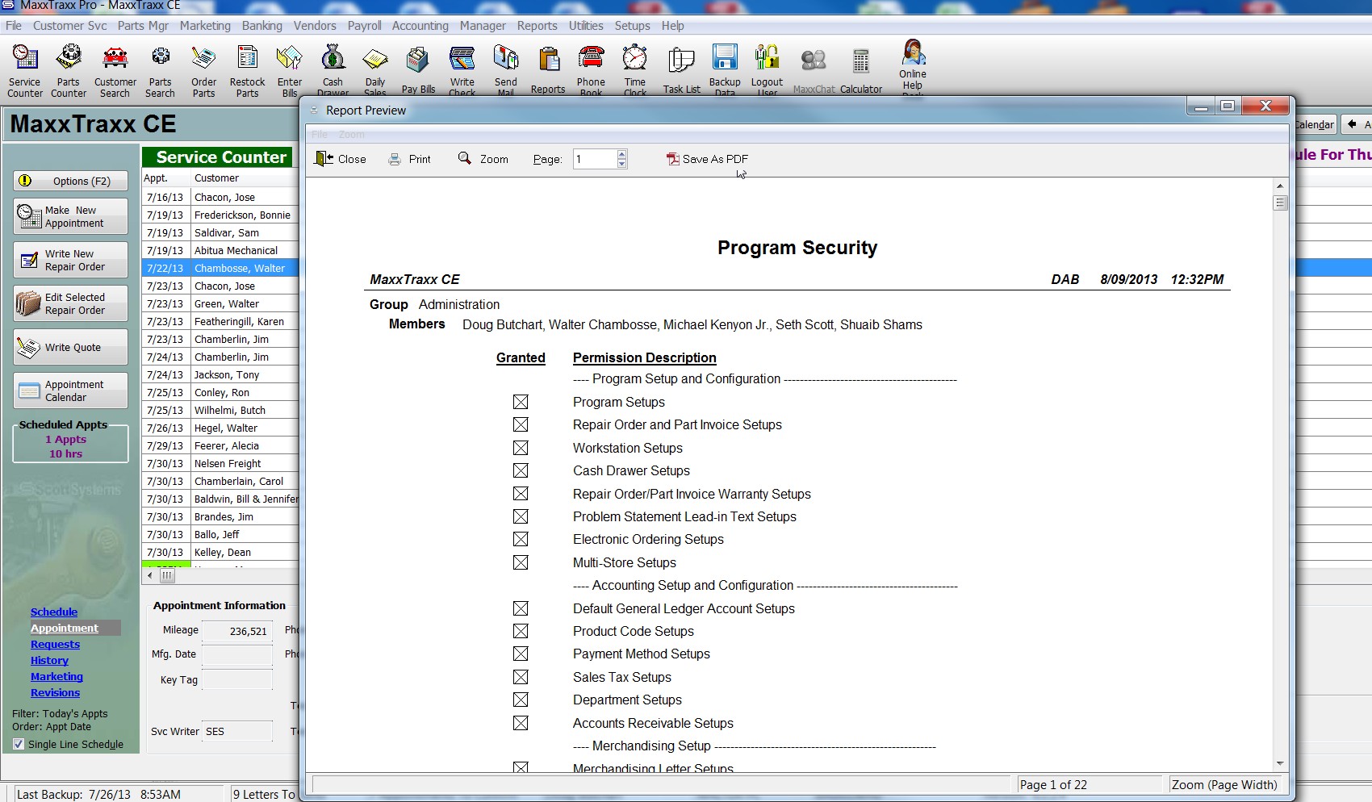Click the Calendar tab behind the report
Screen dimensions: 1372x802
[x=1315, y=124]
